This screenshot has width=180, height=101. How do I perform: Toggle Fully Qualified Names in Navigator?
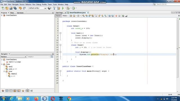point(23,91)
